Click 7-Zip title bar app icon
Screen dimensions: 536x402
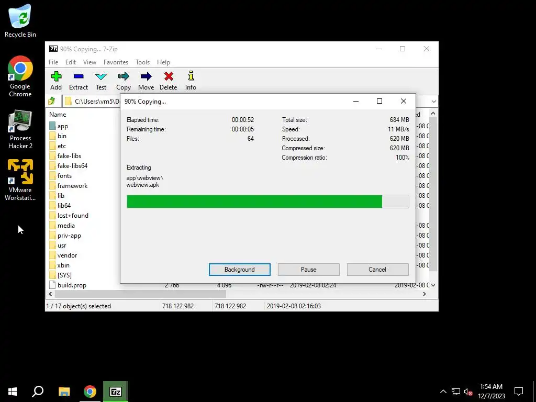click(x=53, y=49)
